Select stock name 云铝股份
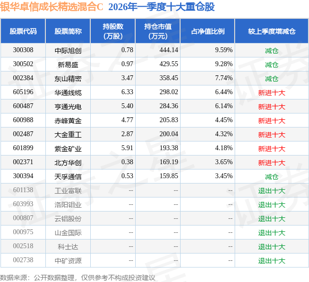 (68, 219)
